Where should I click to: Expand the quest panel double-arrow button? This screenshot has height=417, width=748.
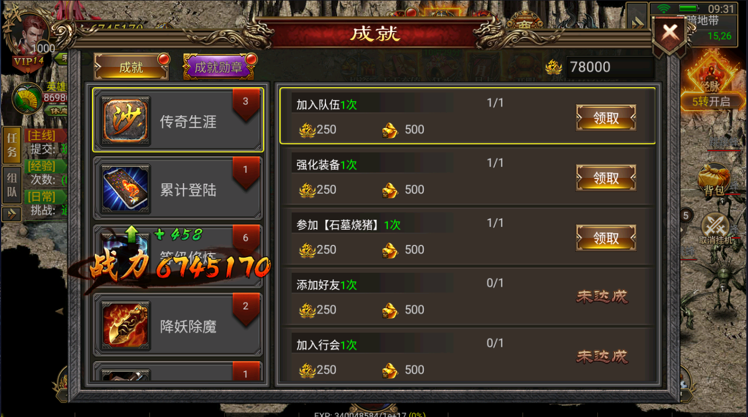point(11,215)
